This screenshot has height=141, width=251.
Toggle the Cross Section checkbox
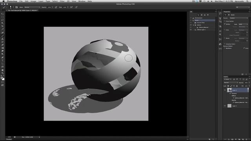click(225, 21)
